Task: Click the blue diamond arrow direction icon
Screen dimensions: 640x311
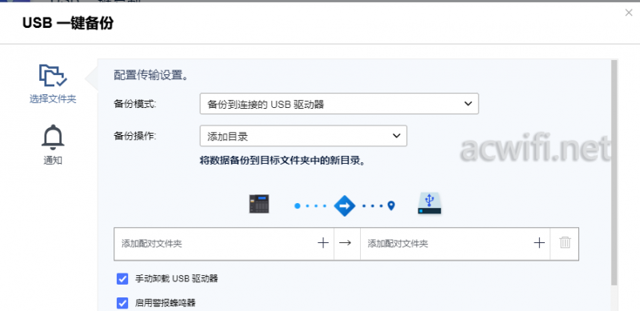Action: (x=345, y=205)
